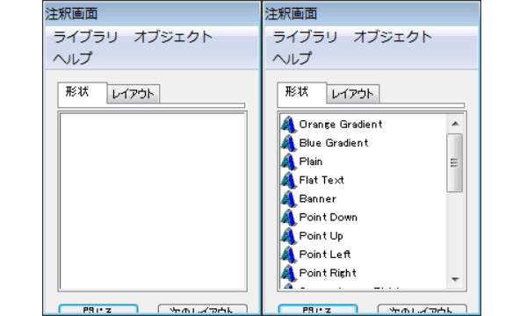This screenshot has height=316, width=527.
Task: Select the Banner label in list
Action: coord(318,198)
